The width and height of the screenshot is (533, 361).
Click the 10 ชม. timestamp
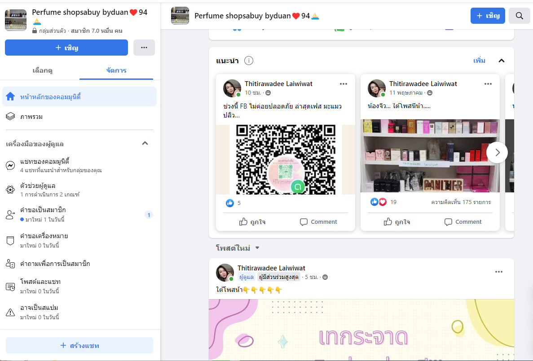click(x=253, y=93)
